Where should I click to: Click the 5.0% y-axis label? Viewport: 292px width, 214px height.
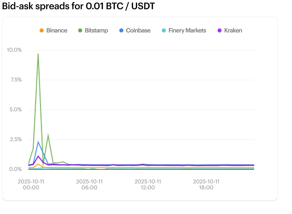[14, 110]
